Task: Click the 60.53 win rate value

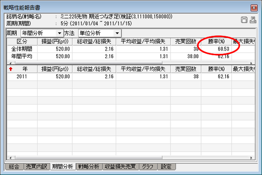Action: coord(223,49)
